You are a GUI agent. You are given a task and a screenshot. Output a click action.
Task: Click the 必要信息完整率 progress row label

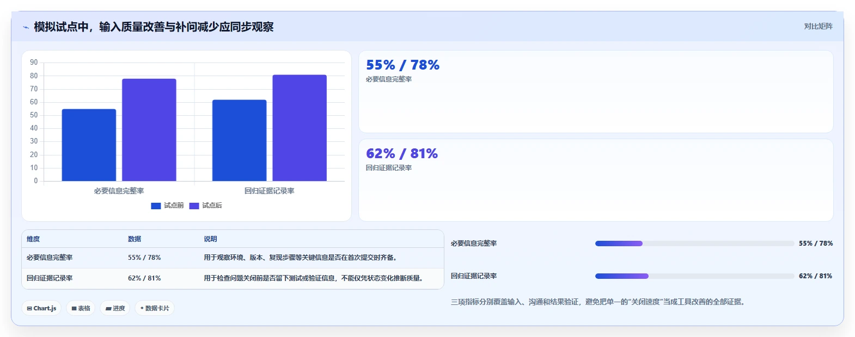(x=474, y=244)
